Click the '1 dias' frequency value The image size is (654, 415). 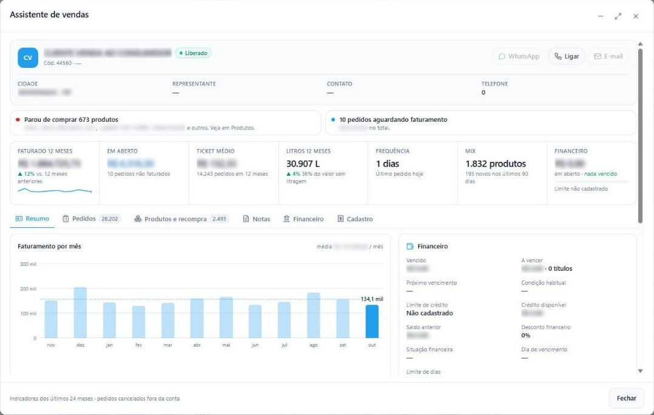point(388,164)
